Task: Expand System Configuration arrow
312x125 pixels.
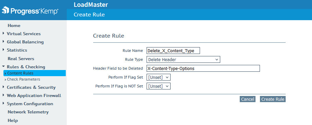Action: (x=3, y=103)
